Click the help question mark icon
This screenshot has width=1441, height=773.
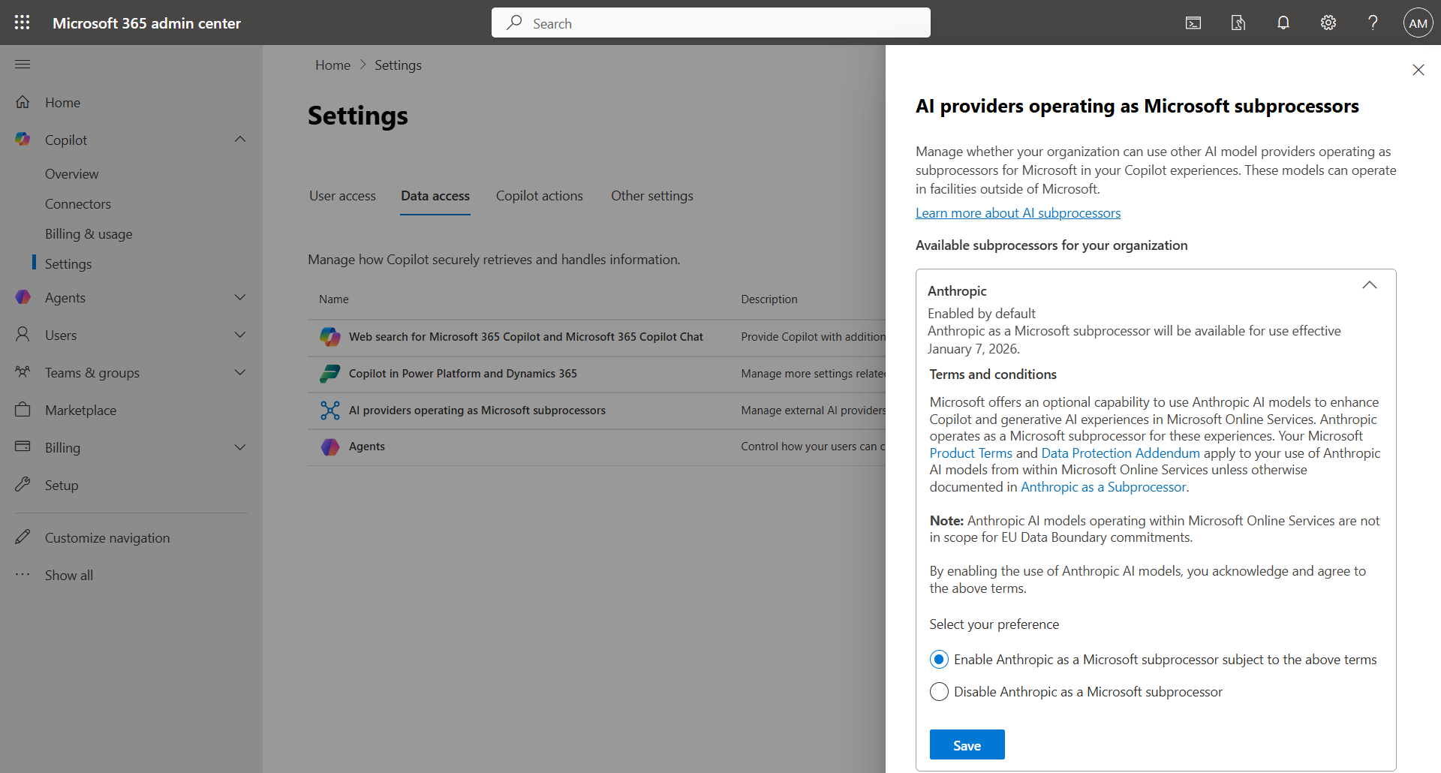click(x=1373, y=23)
